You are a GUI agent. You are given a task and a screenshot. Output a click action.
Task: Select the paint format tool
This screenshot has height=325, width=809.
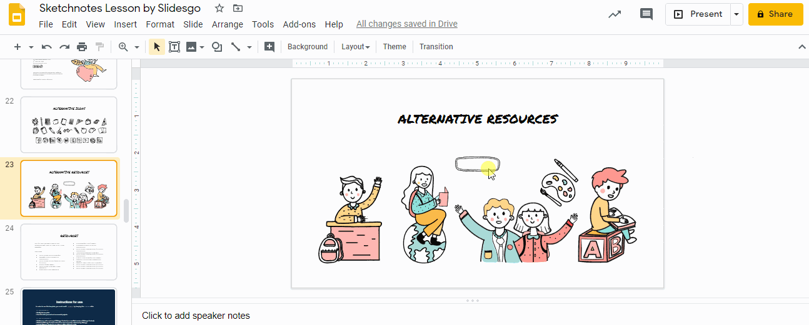pyautogui.click(x=99, y=47)
